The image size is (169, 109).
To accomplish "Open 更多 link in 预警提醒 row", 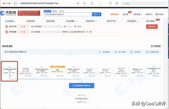I will [x=91, y=32].
